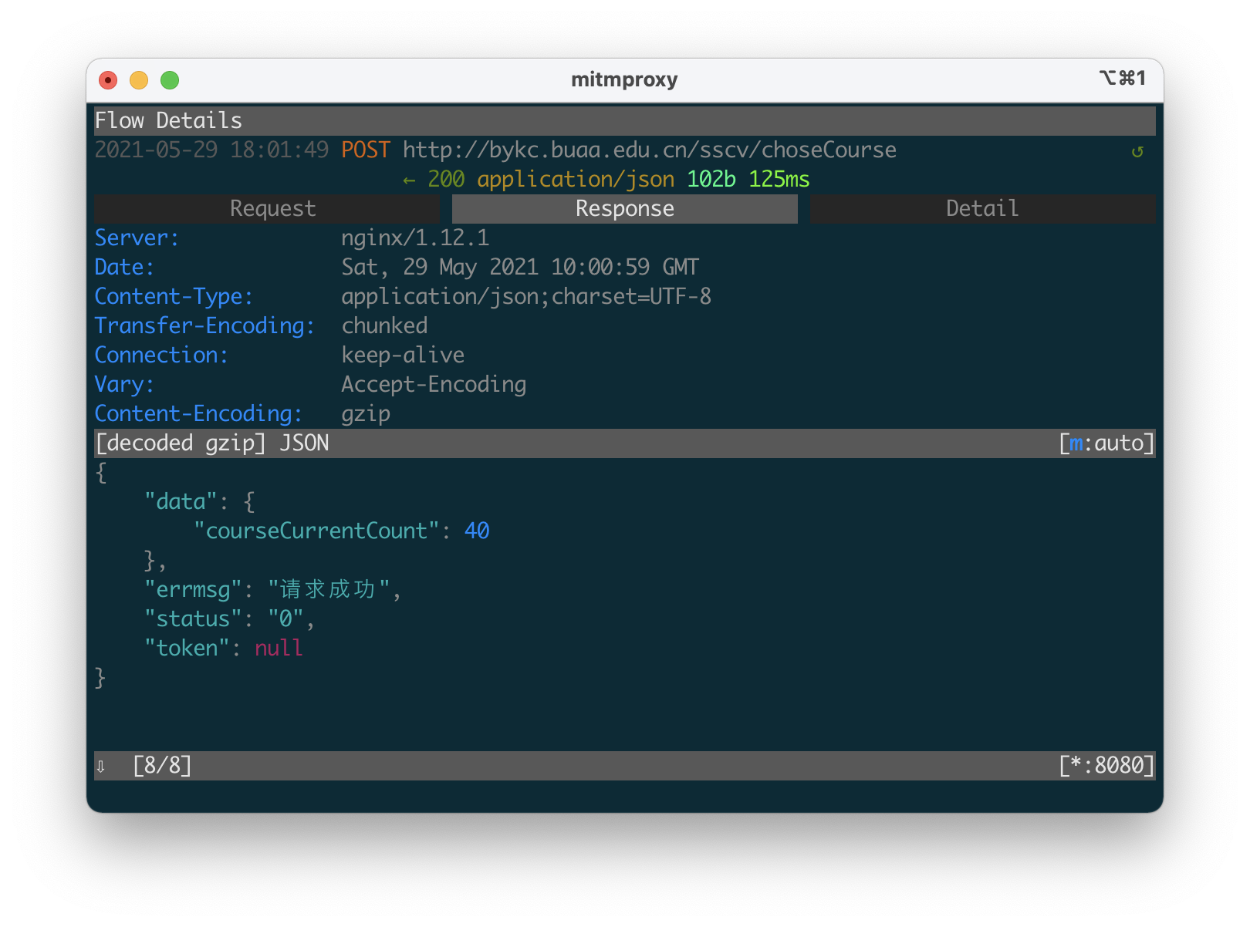Click the POST method label

click(x=366, y=150)
